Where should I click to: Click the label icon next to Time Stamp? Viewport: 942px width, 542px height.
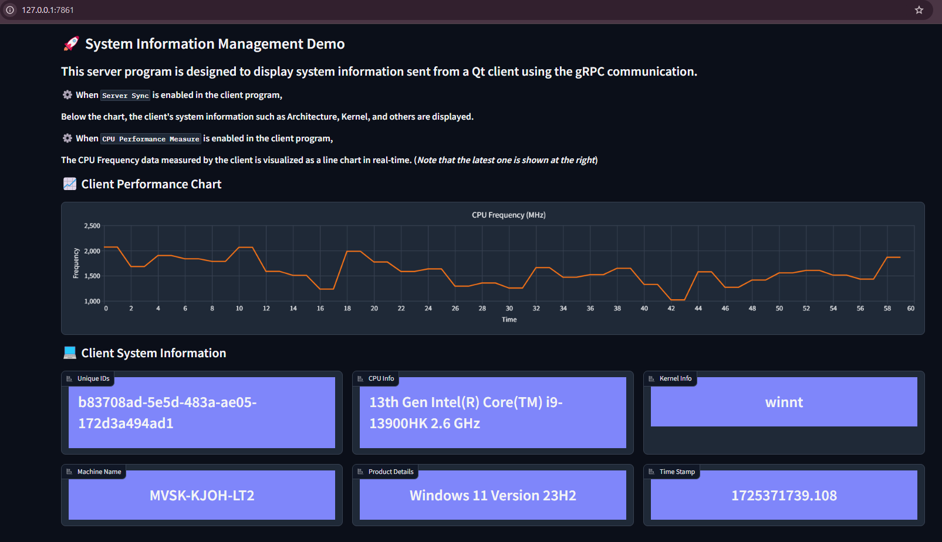click(x=653, y=471)
